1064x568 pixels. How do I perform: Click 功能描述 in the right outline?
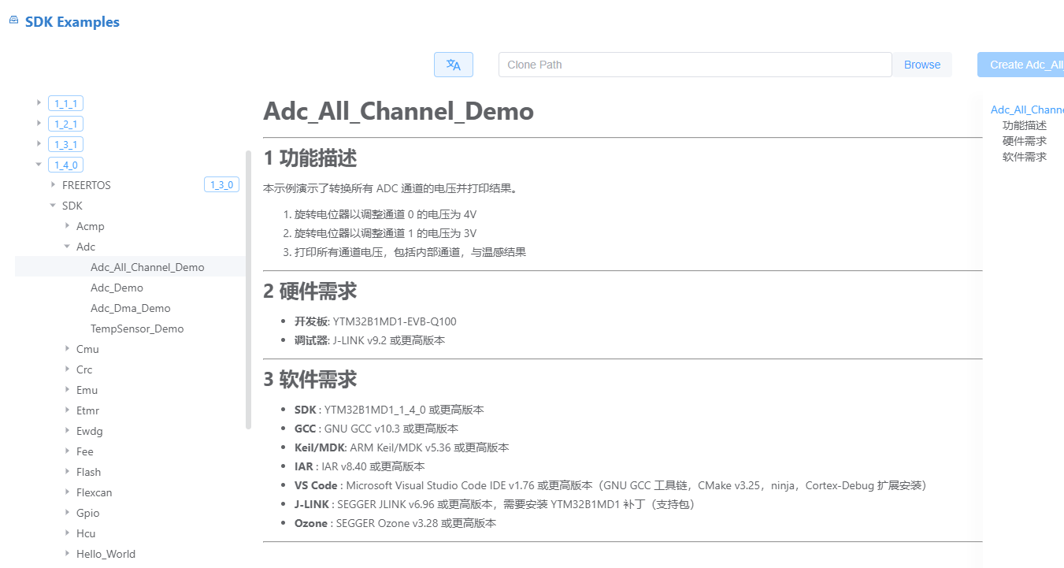(x=1024, y=125)
